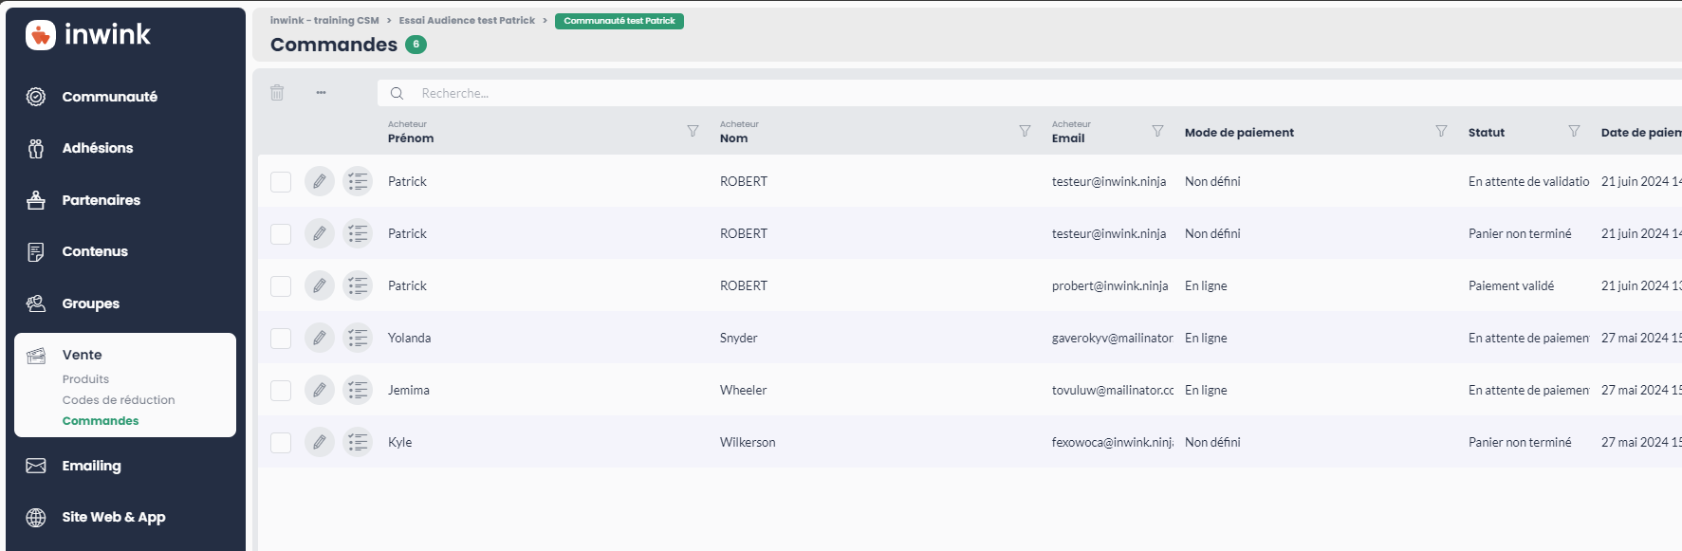Click the search magnifier icon
Viewport: 1682px width, 551px height.
point(397,93)
